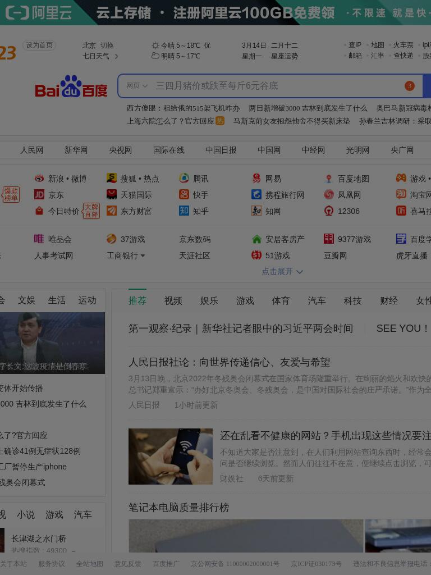Open the Sina Weibo icon link

click(x=39, y=179)
